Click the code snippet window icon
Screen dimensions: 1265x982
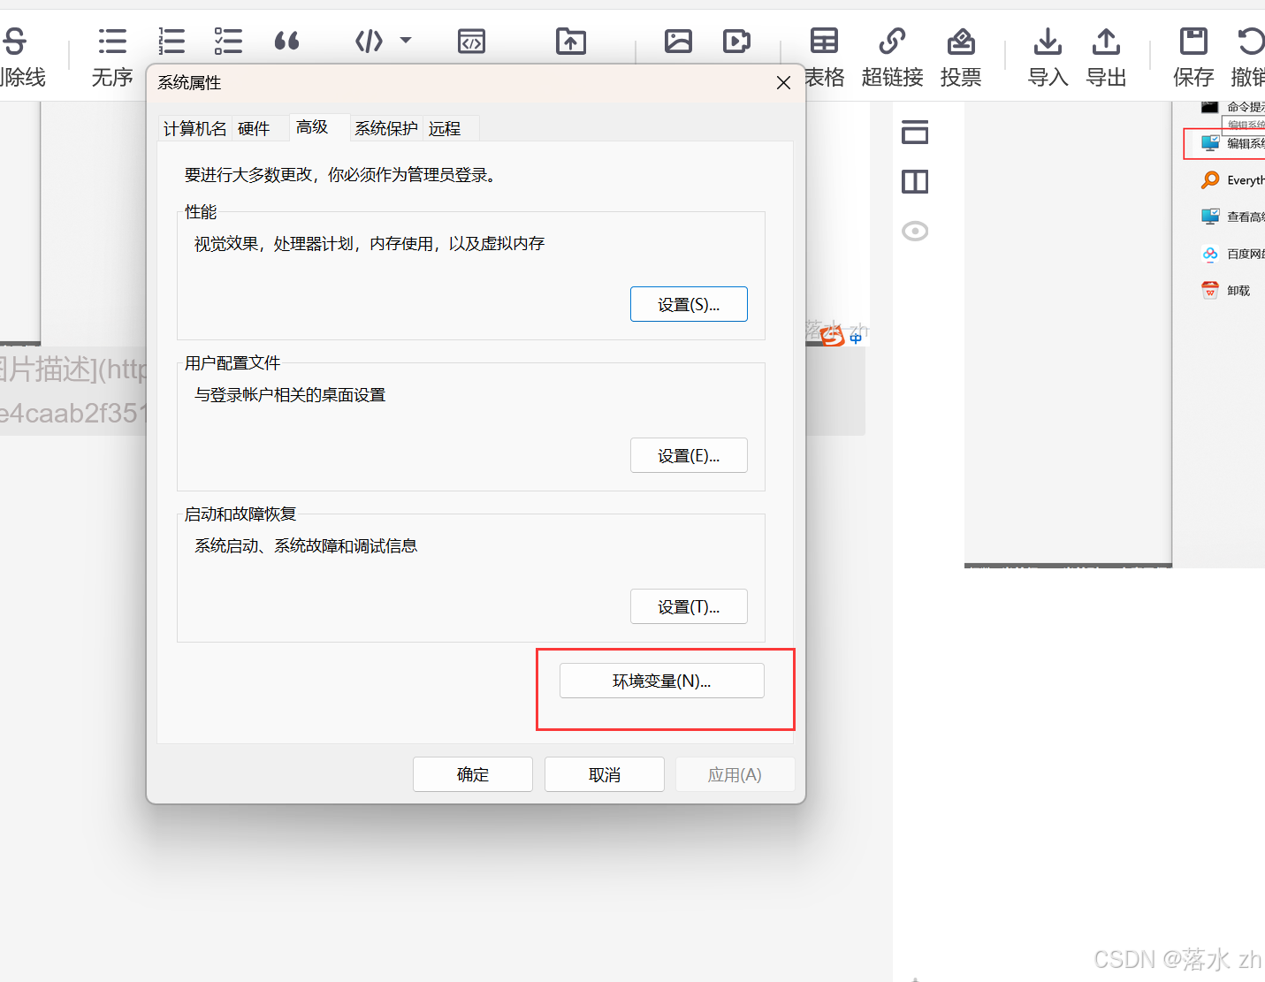click(471, 41)
